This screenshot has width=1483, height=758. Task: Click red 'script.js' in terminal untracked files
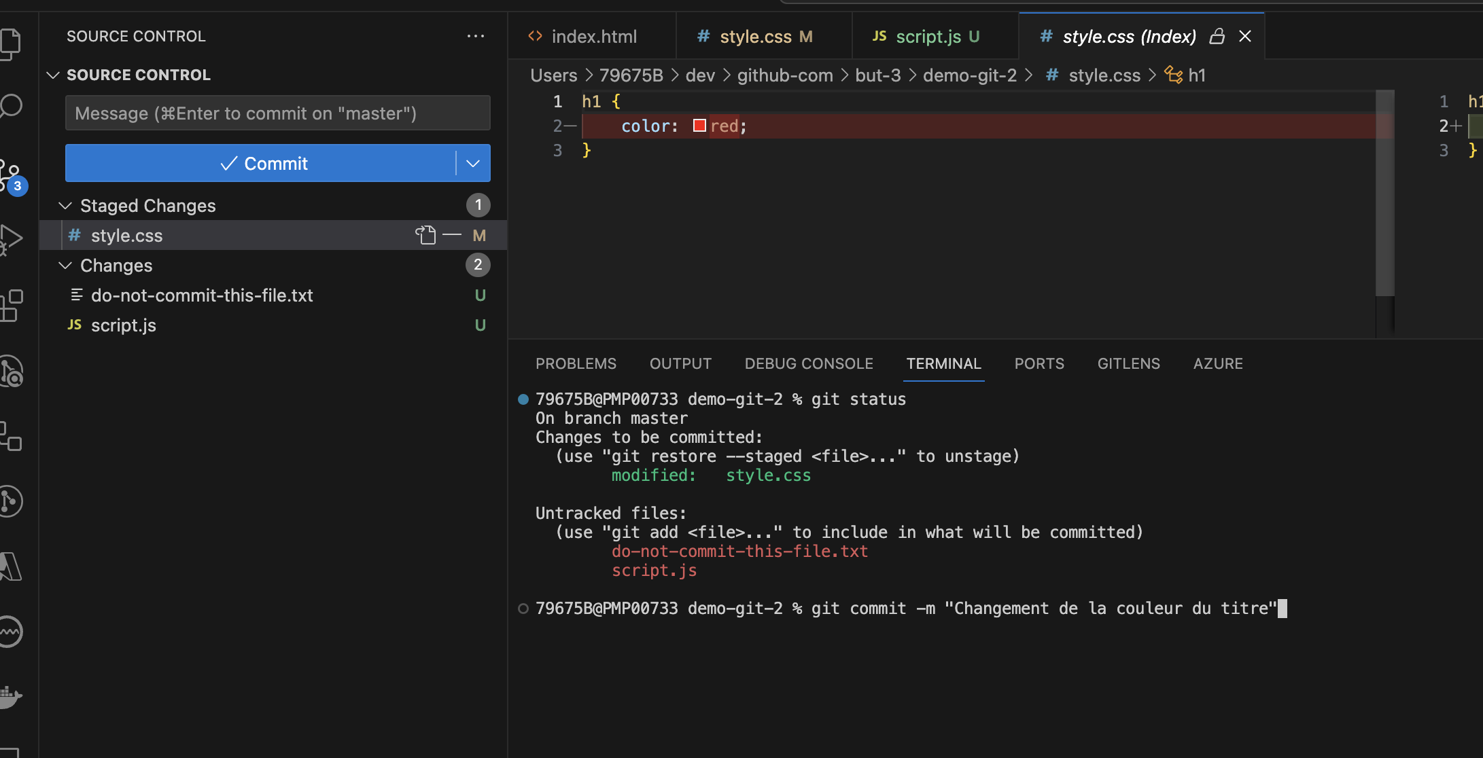pos(655,571)
